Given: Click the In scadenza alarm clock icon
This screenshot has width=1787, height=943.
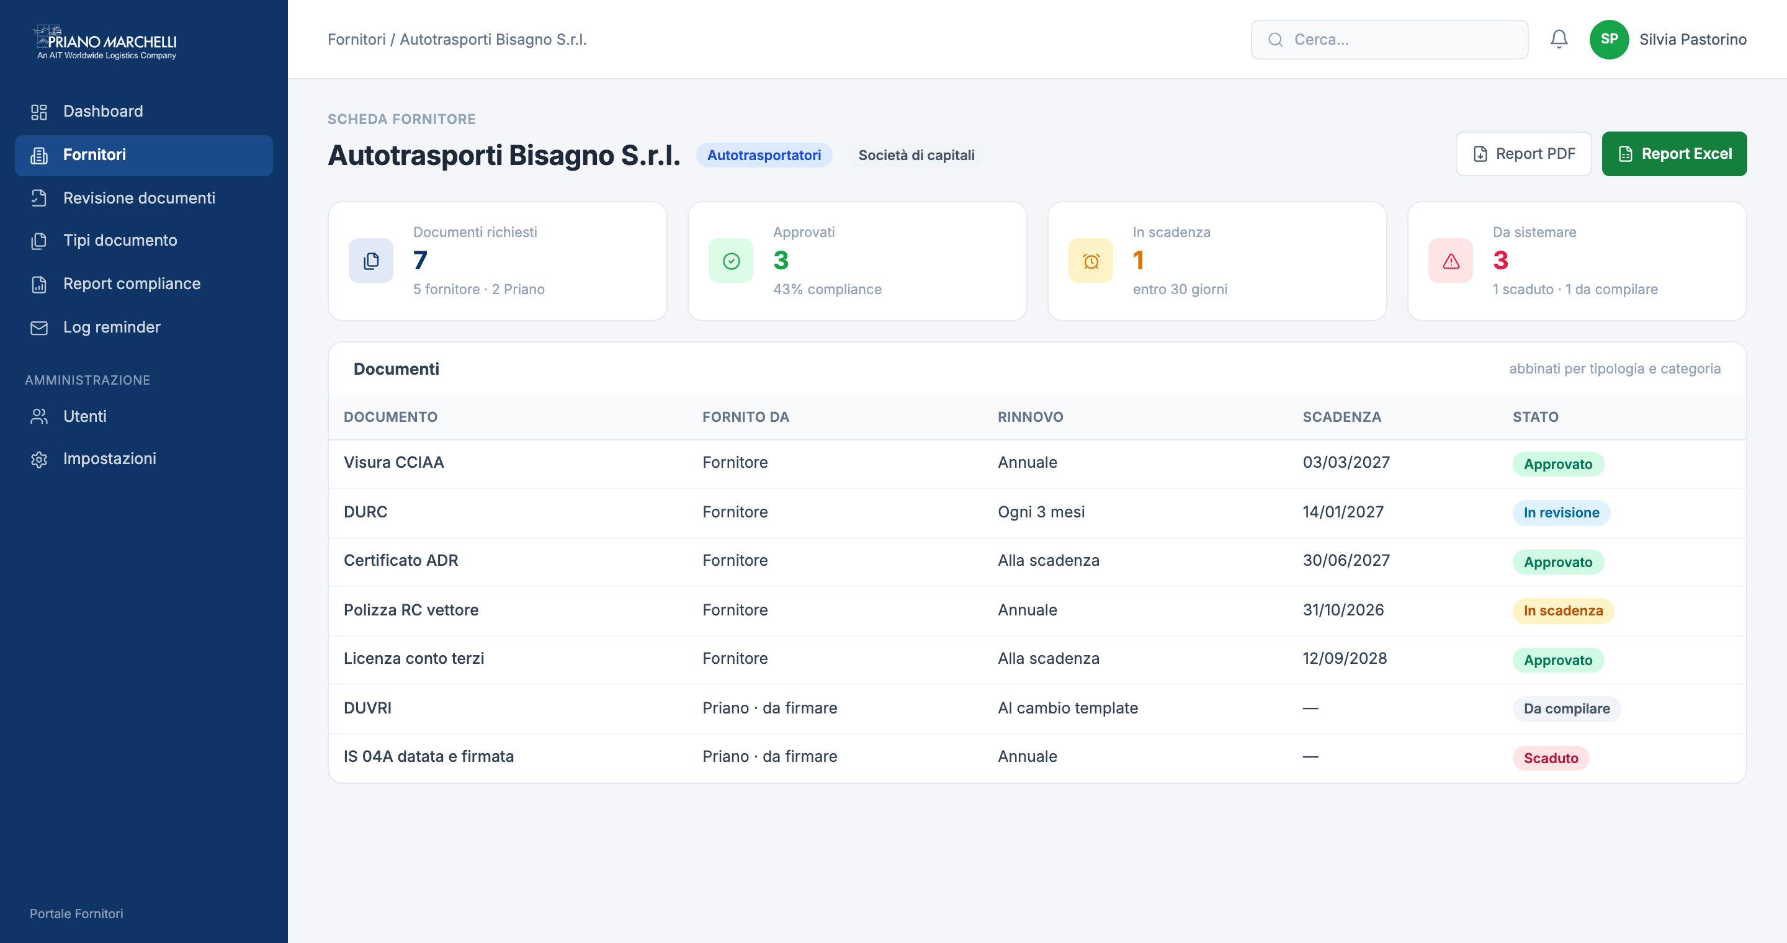Looking at the screenshot, I should click(x=1091, y=261).
